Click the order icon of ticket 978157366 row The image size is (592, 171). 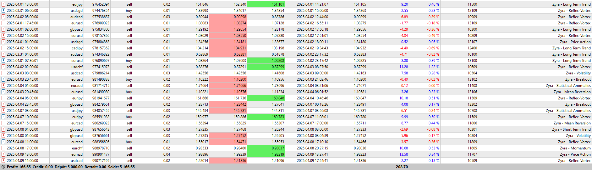(3, 36)
